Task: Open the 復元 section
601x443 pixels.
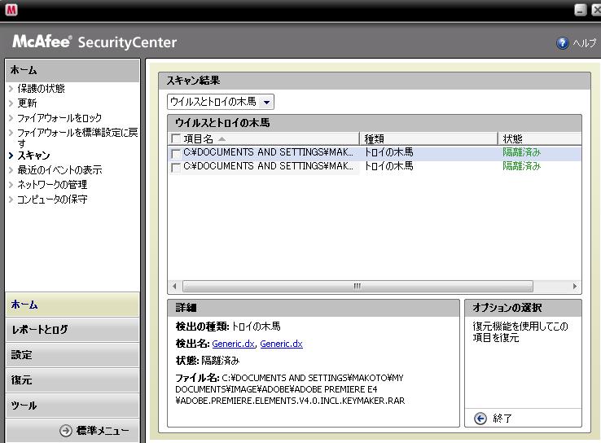Action: (72, 380)
